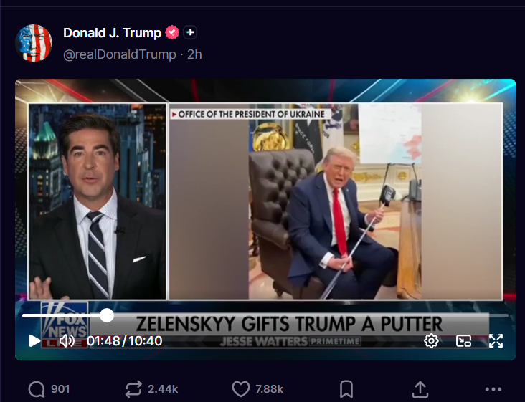This screenshot has width=525, height=402.
Task: Open the share upload icon
Action: [x=420, y=389]
